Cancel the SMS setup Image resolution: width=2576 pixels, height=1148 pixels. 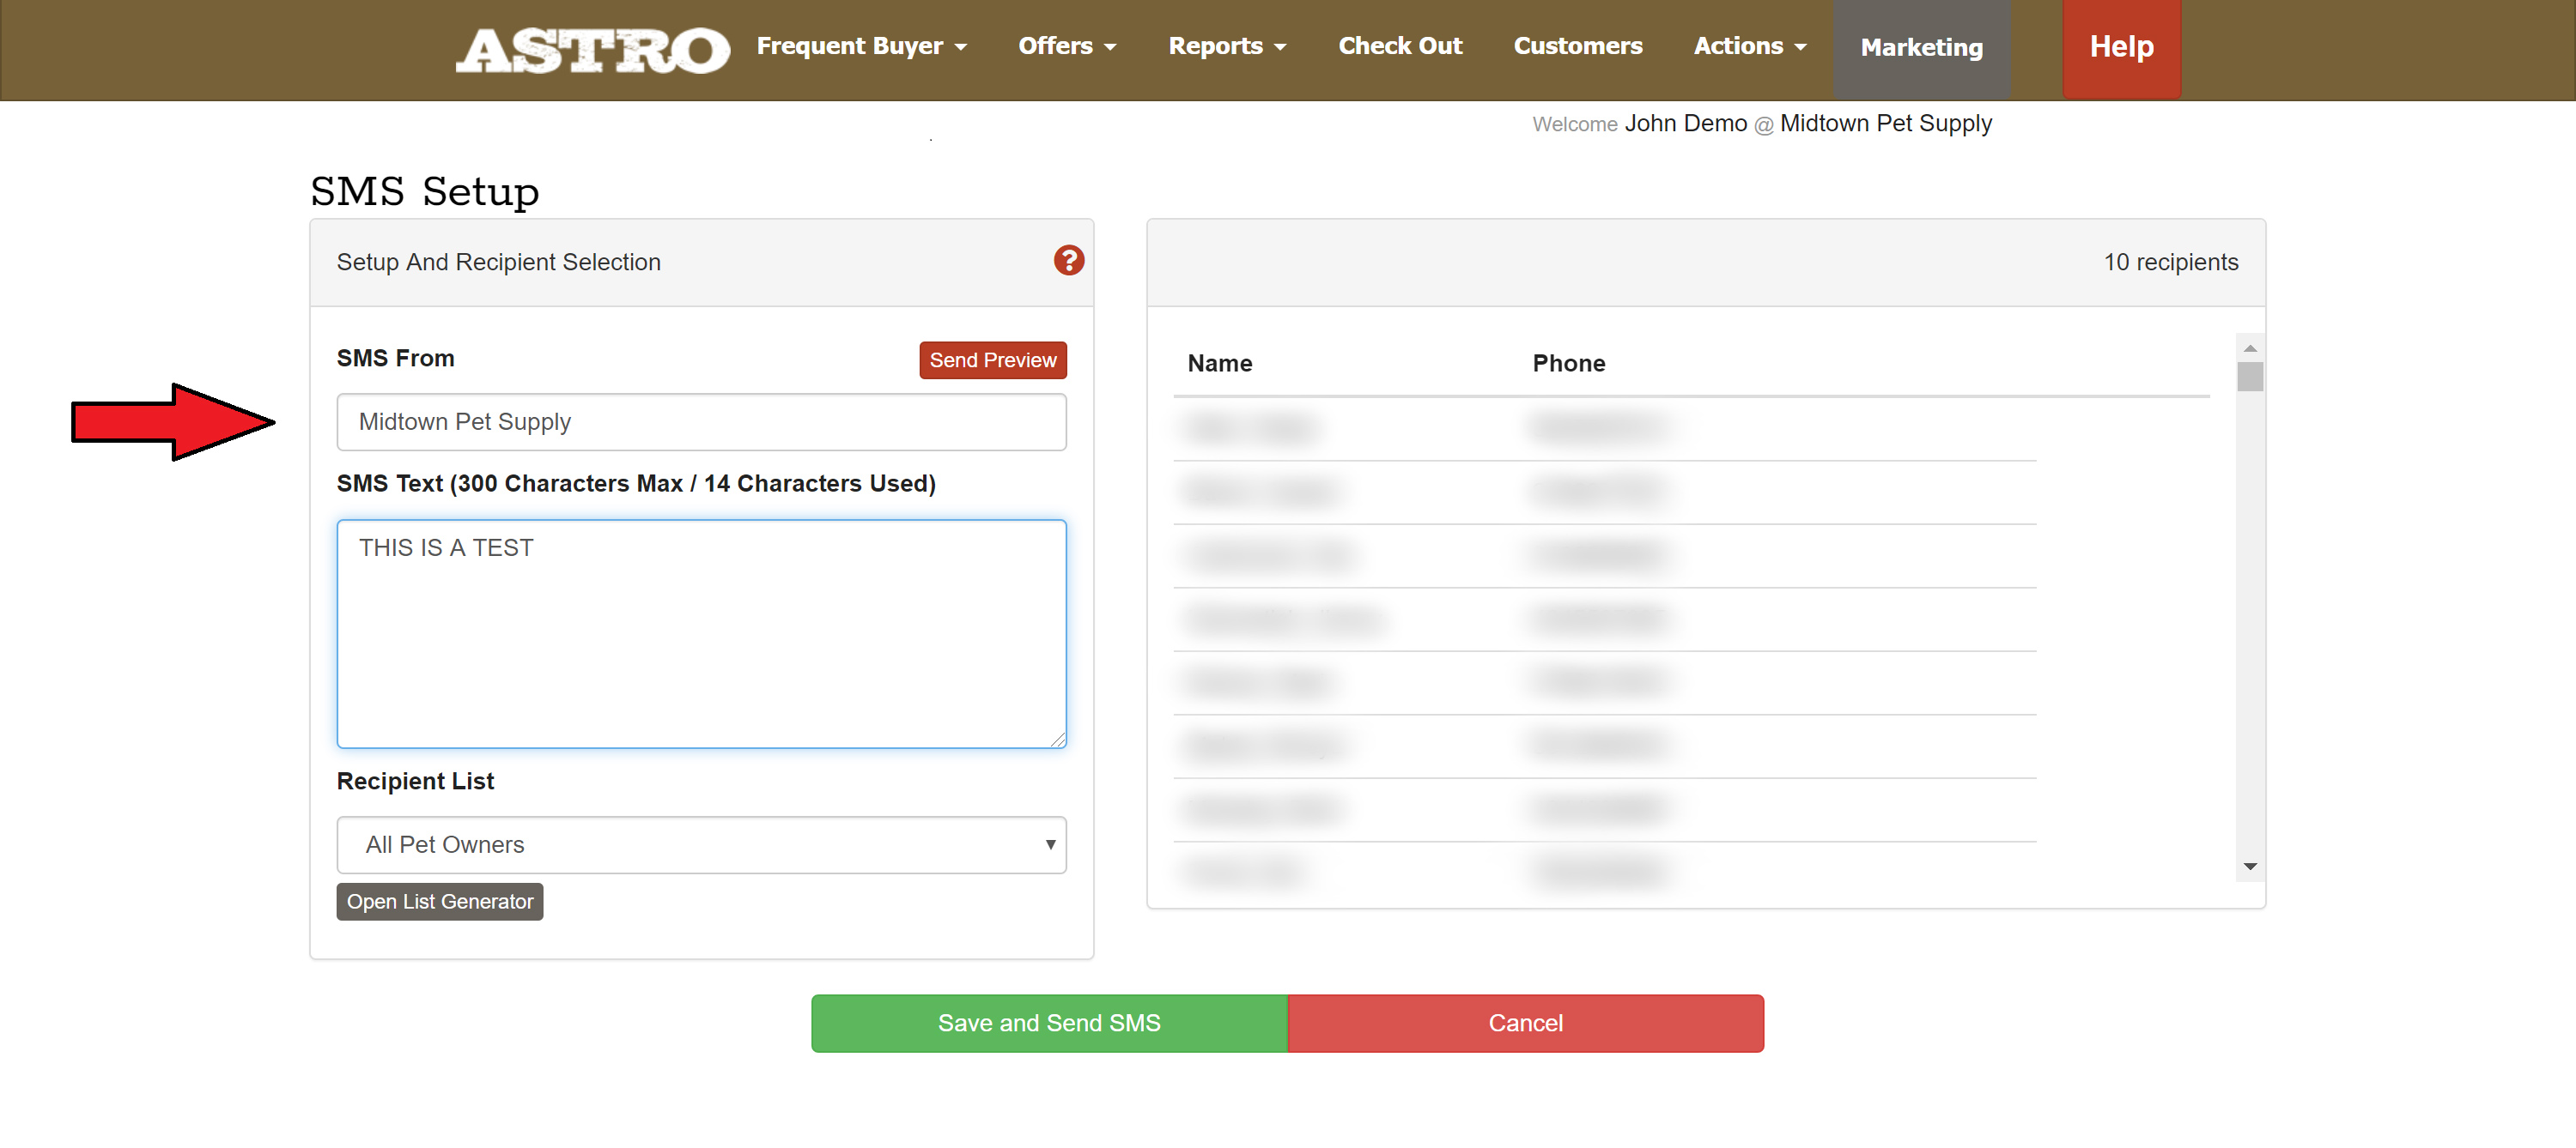point(1524,1023)
